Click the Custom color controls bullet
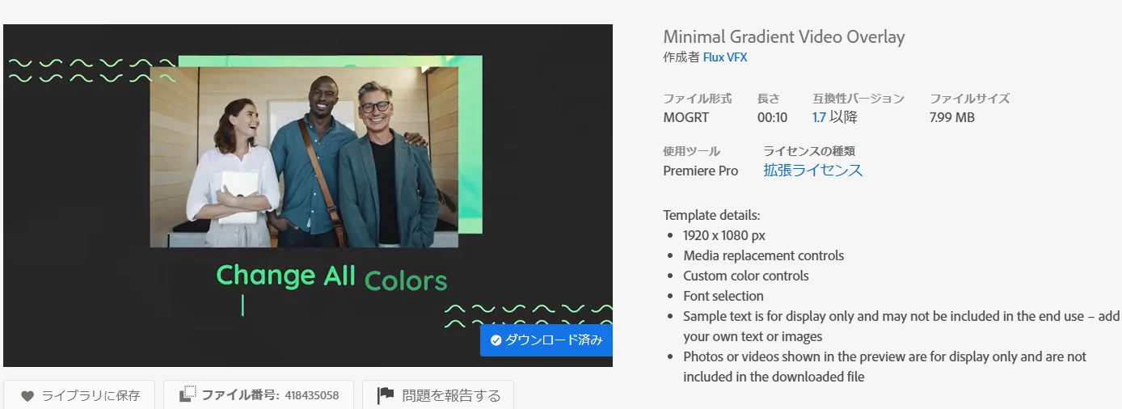 [745, 276]
